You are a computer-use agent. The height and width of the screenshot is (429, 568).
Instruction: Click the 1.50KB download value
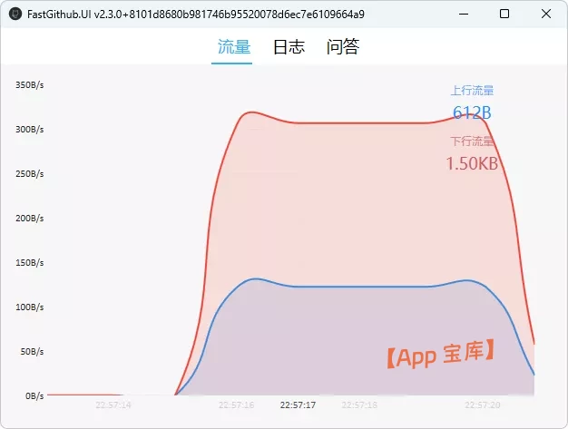coord(472,163)
